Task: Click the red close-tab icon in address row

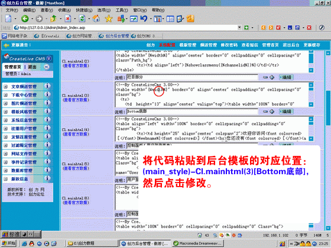Action: (309, 28)
